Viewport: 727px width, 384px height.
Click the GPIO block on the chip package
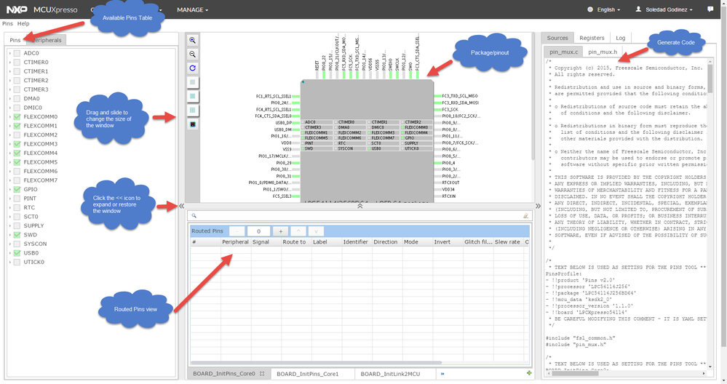pyautogui.click(x=417, y=138)
